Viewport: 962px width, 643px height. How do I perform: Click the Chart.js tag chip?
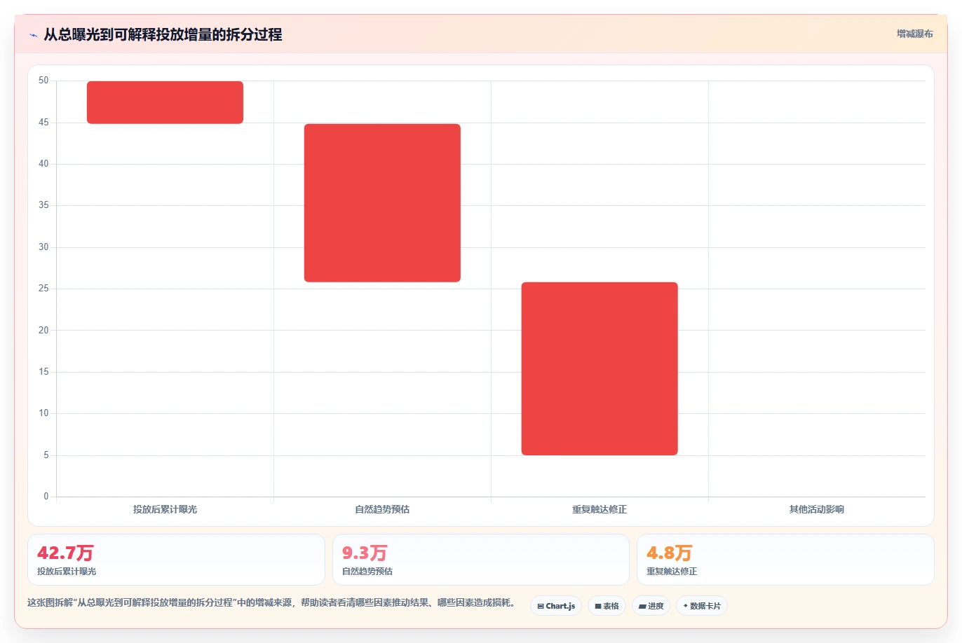point(556,606)
